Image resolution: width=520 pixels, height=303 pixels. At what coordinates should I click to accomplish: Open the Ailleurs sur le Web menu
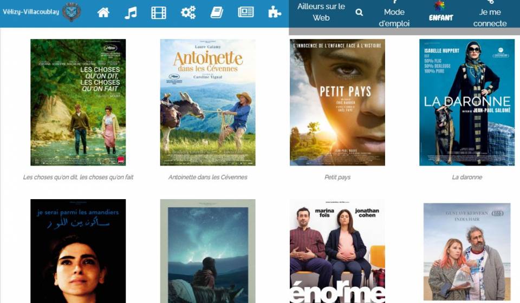(321, 12)
